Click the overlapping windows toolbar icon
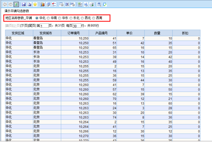 click(x=48, y=5)
